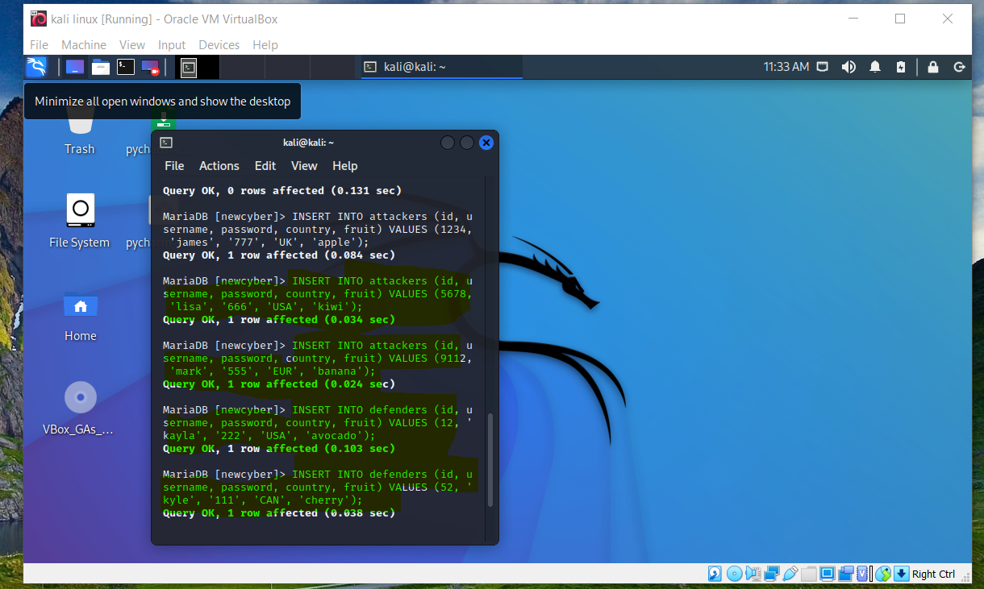Screen dimensions: 984x589
Task: Open the VirtualBox Devices menu
Action: (219, 45)
